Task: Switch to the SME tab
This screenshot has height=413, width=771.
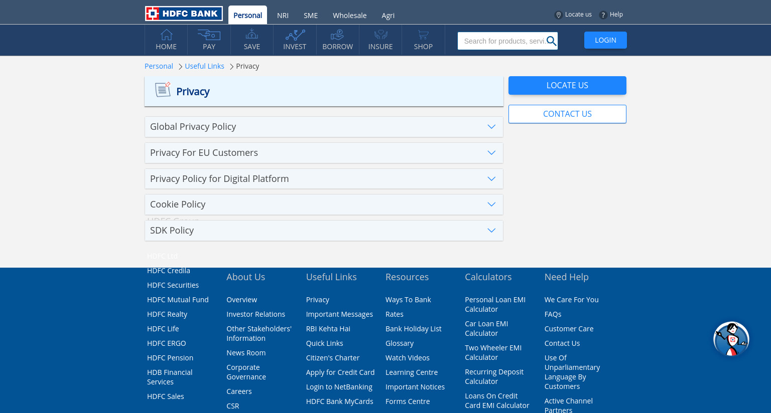Action: [311, 16]
